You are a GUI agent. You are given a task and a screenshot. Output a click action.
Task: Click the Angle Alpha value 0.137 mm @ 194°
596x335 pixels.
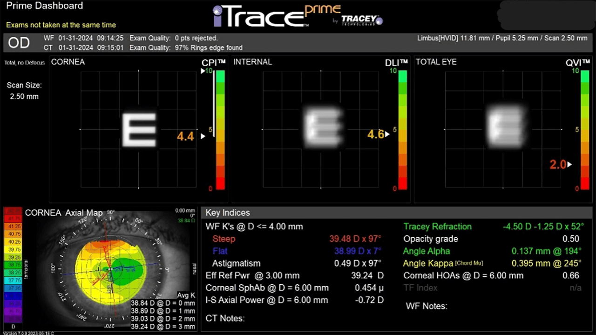[x=546, y=251]
